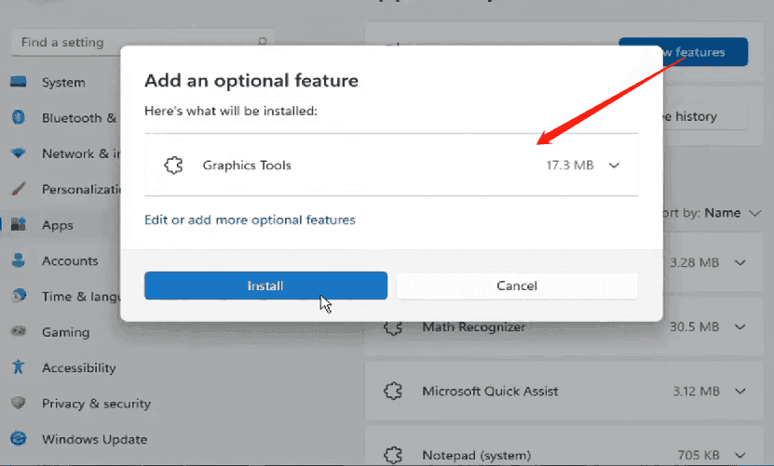774x466 pixels.
Task: Select the Math Recognizer feature name
Action: tap(474, 326)
